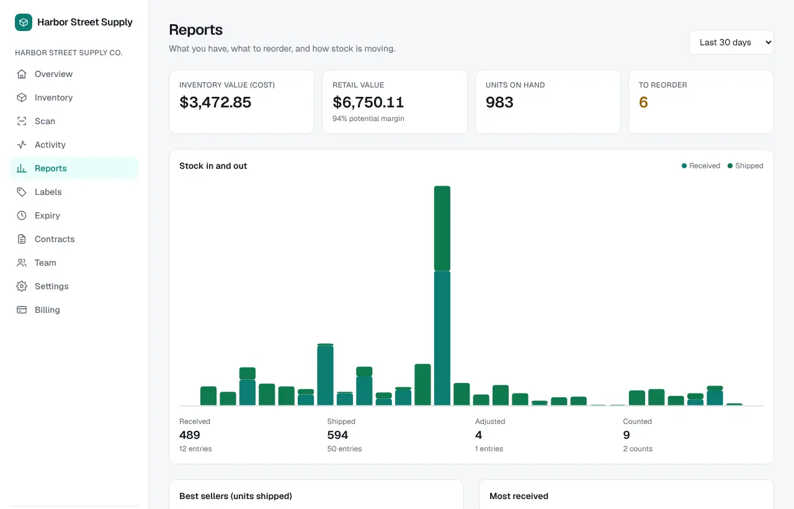Click the 50 entries text
This screenshot has height=509, width=794.
[x=344, y=449]
